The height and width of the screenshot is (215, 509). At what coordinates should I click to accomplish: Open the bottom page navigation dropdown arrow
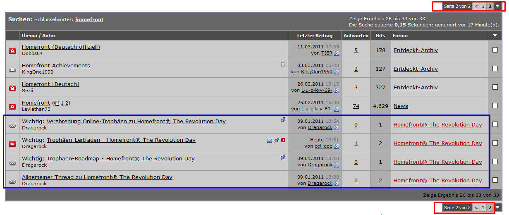pyautogui.click(x=497, y=208)
